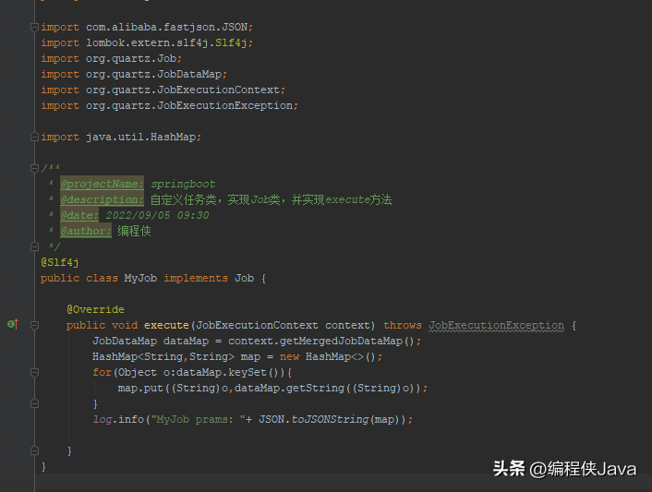Collapse the Javadoc comment at its opening line
The width and height of the screenshot is (652, 492).
35,168
